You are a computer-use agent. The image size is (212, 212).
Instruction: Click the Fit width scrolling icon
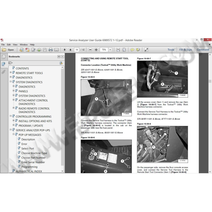pyautogui.click(x=118, y=50)
